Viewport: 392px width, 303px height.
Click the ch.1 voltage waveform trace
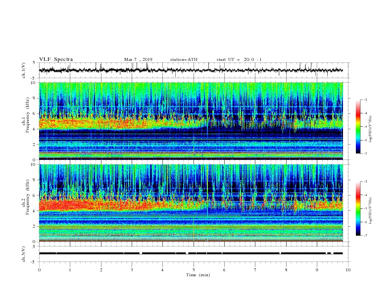click(x=191, y=70)
